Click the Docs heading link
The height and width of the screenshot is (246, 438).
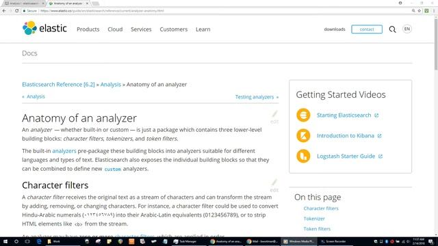(29, 53)
